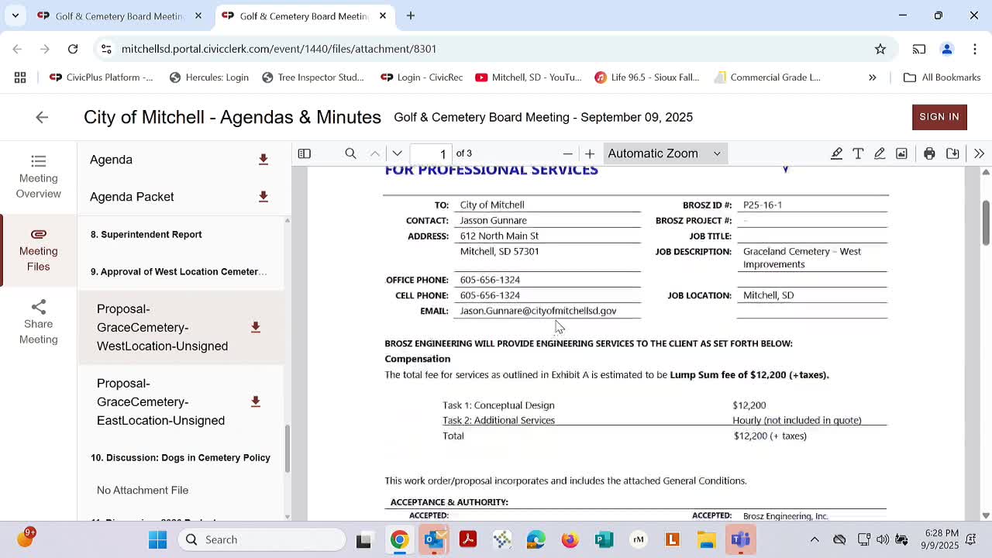Open the Share Meeting tab
Screen dimensions: 992x558
pyautogui.click(x=39, y=322)
